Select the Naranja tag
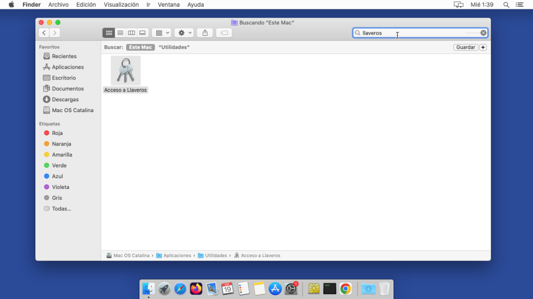 coord(61,144)
